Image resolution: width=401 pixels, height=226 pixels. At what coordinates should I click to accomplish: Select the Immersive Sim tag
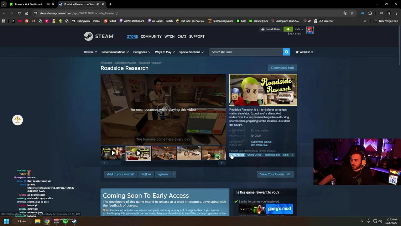pos(272,155)
